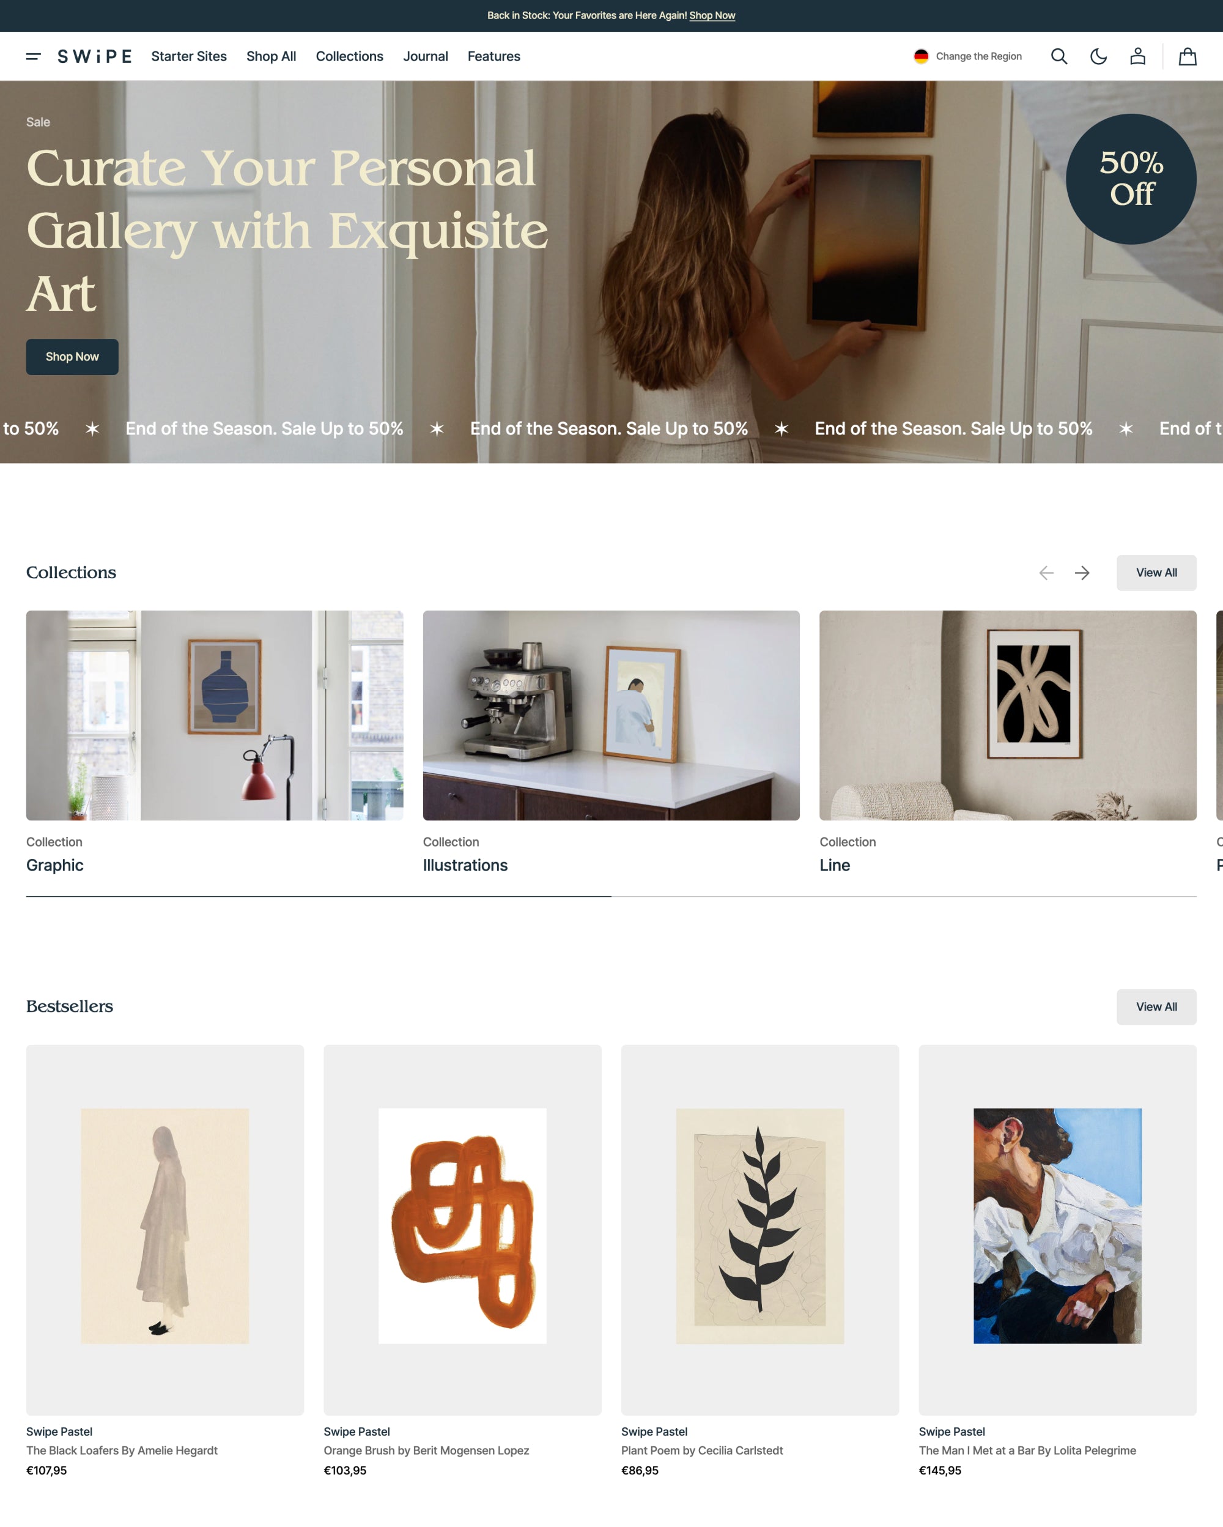Expand Starter Sites navigation menu

pos(188,55)
